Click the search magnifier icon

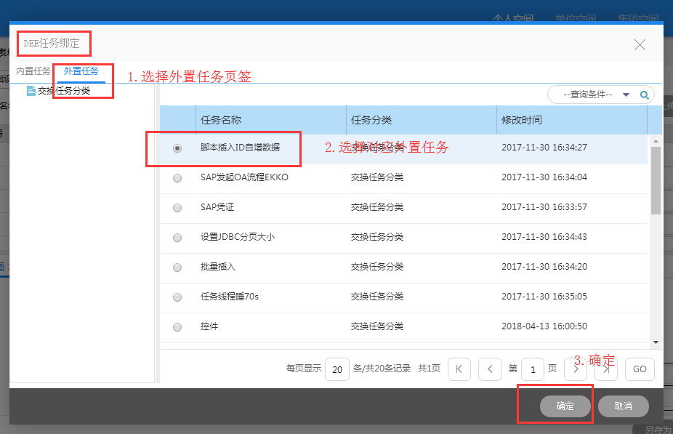[644, 95]
